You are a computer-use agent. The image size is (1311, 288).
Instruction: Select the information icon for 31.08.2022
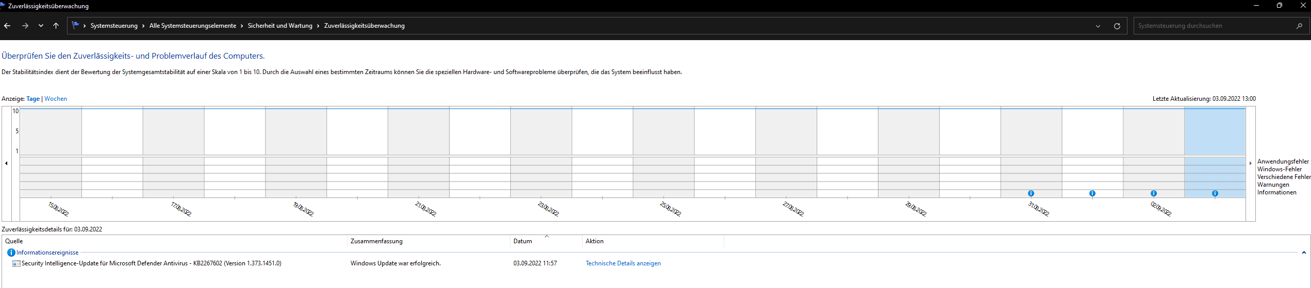(x=1031, y=193)
